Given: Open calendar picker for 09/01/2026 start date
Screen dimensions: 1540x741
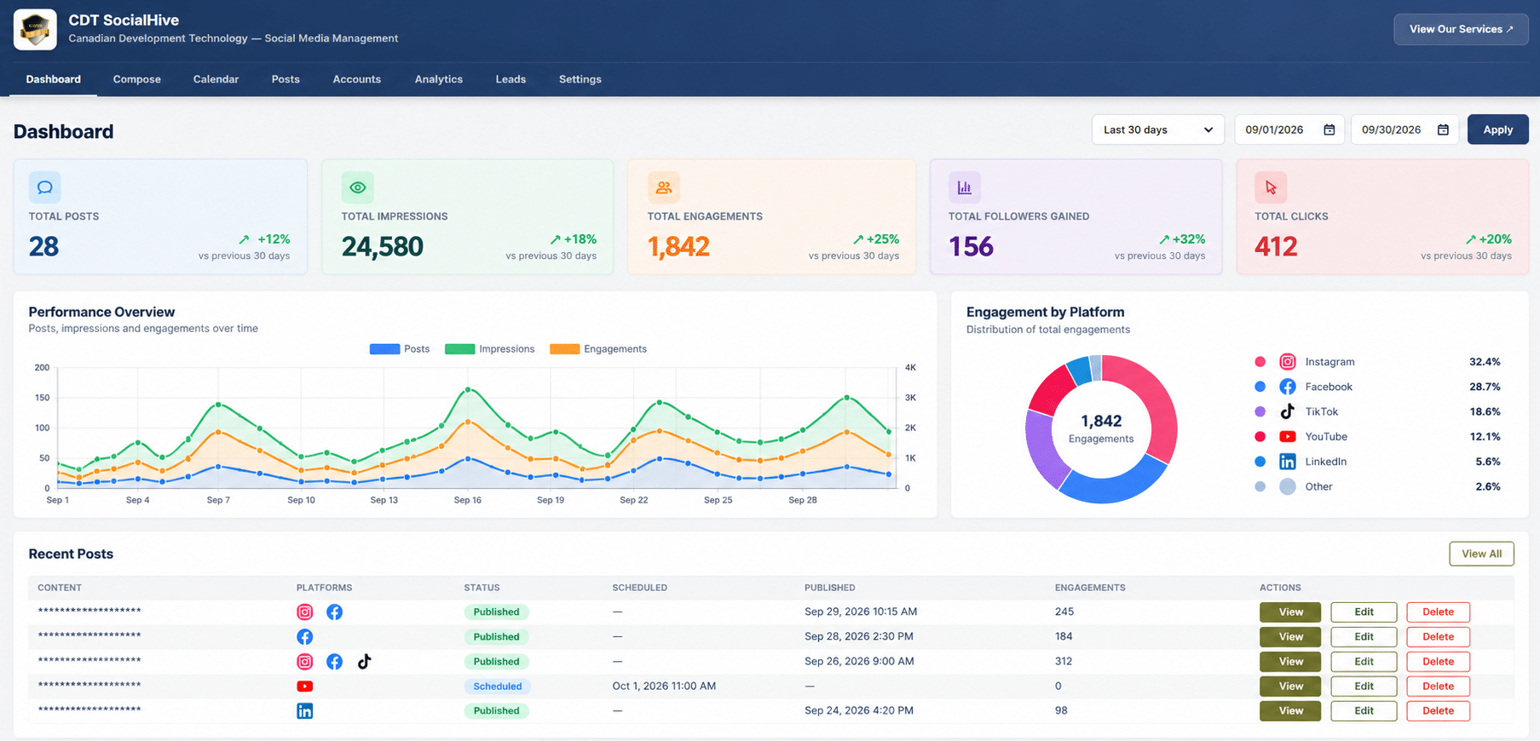Looking at the screenshot, I should click(1329, 130).
